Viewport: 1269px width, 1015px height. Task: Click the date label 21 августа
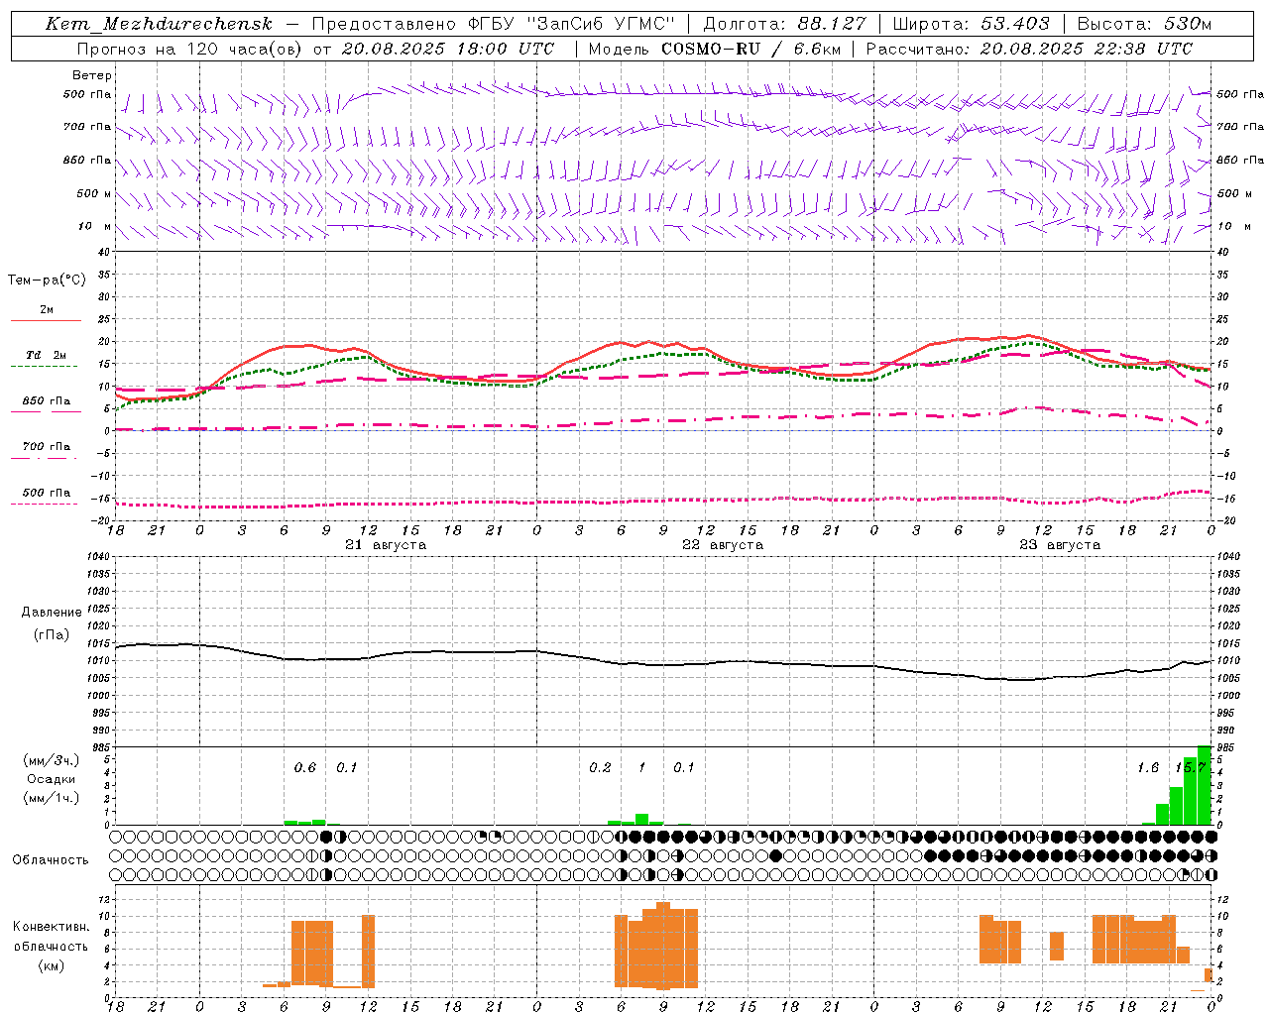[386, 545]
